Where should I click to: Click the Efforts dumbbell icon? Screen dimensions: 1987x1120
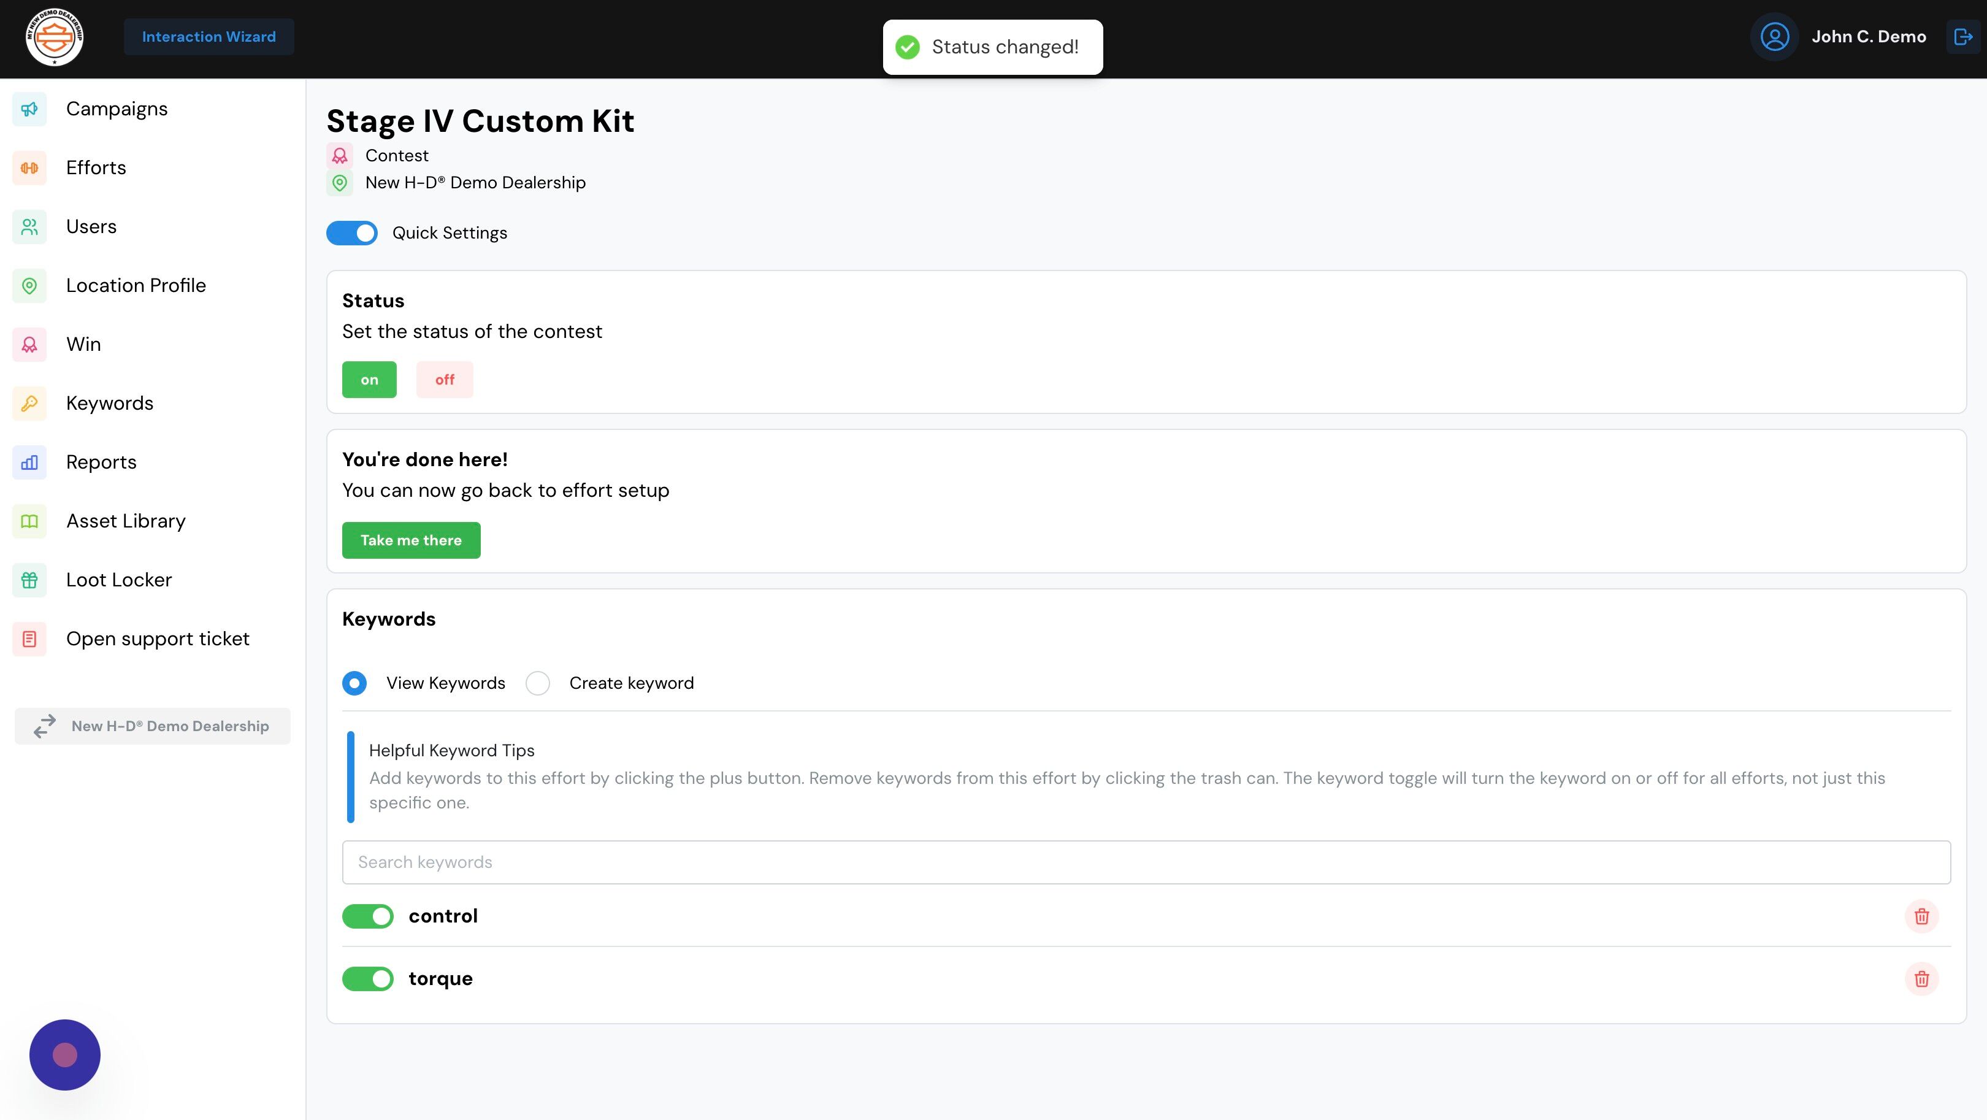tap(29, 167)
